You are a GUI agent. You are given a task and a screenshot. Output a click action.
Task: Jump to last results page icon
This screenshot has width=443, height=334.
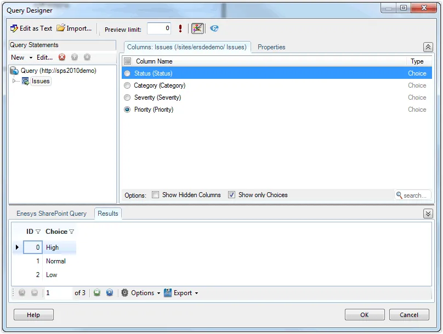tap(110, 293)
